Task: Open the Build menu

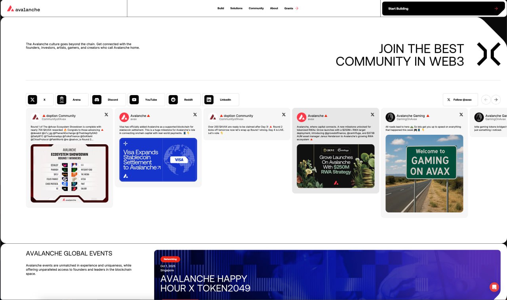Action: (x=221, y=8)
